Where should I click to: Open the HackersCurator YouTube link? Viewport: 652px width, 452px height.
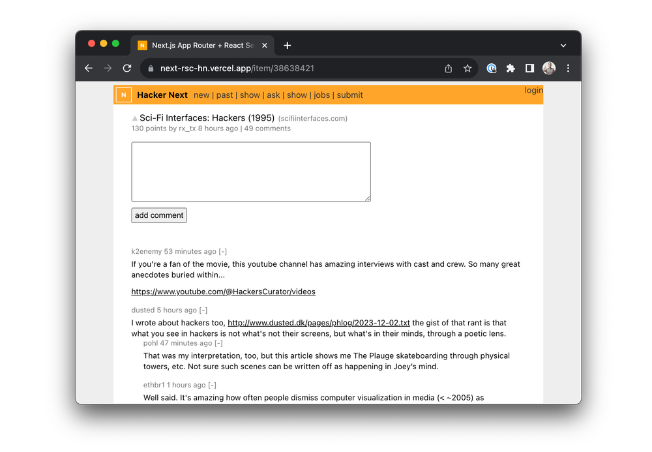coord(224,292)
